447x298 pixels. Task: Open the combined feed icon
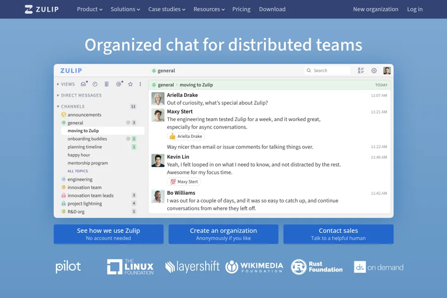tap(107, 84)
